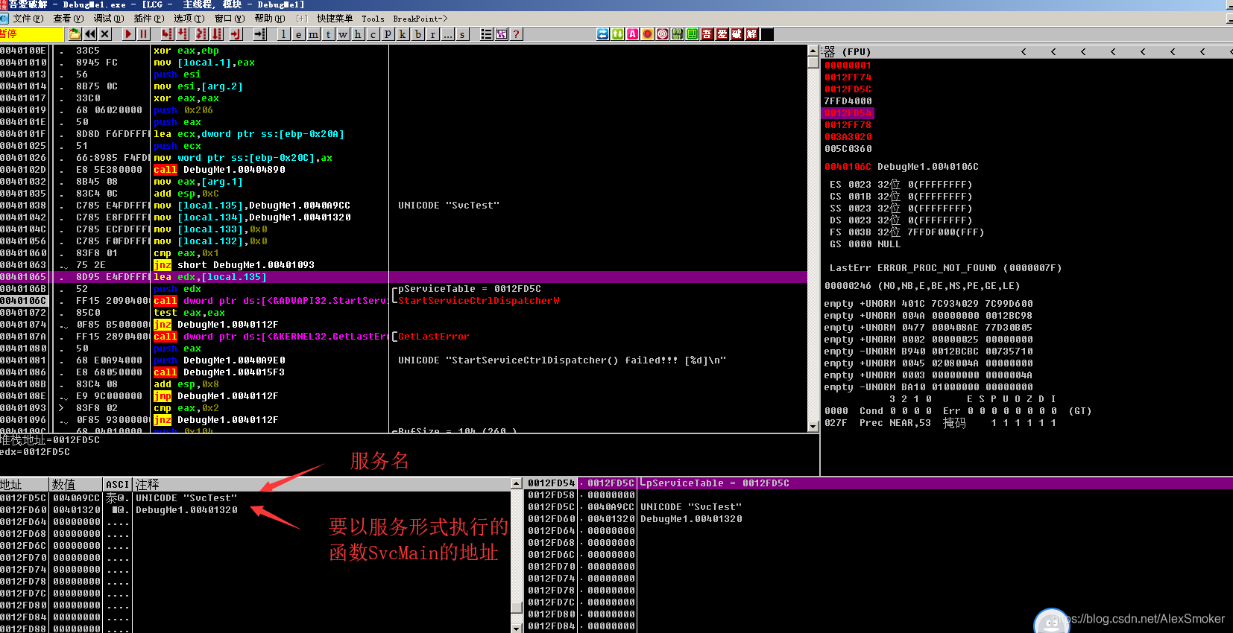Click the green up-down arrows plugin icon
Viewport: 1233px width, 633px height.
(618, 34)
